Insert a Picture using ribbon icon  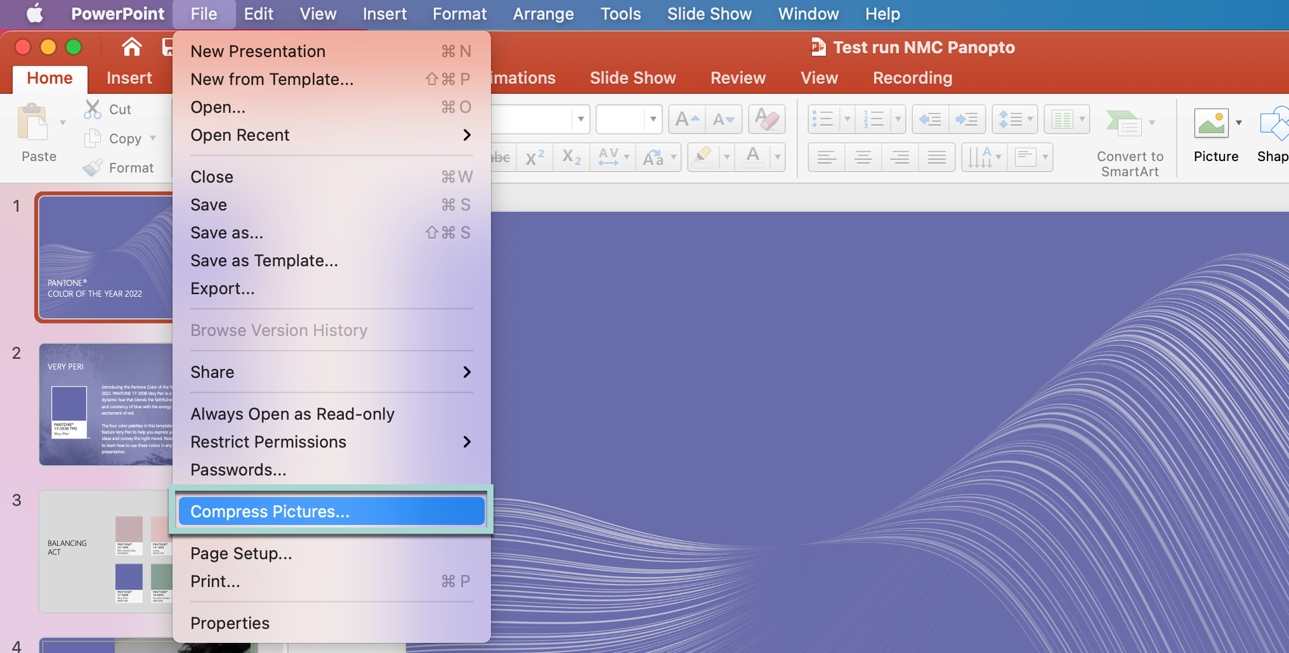tap(1211, 123)
